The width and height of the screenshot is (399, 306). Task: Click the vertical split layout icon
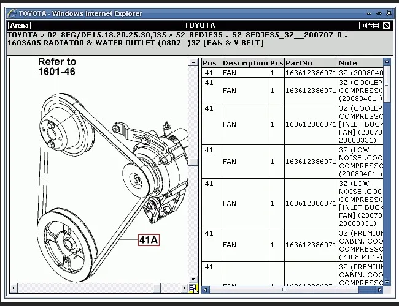[364, 25]
